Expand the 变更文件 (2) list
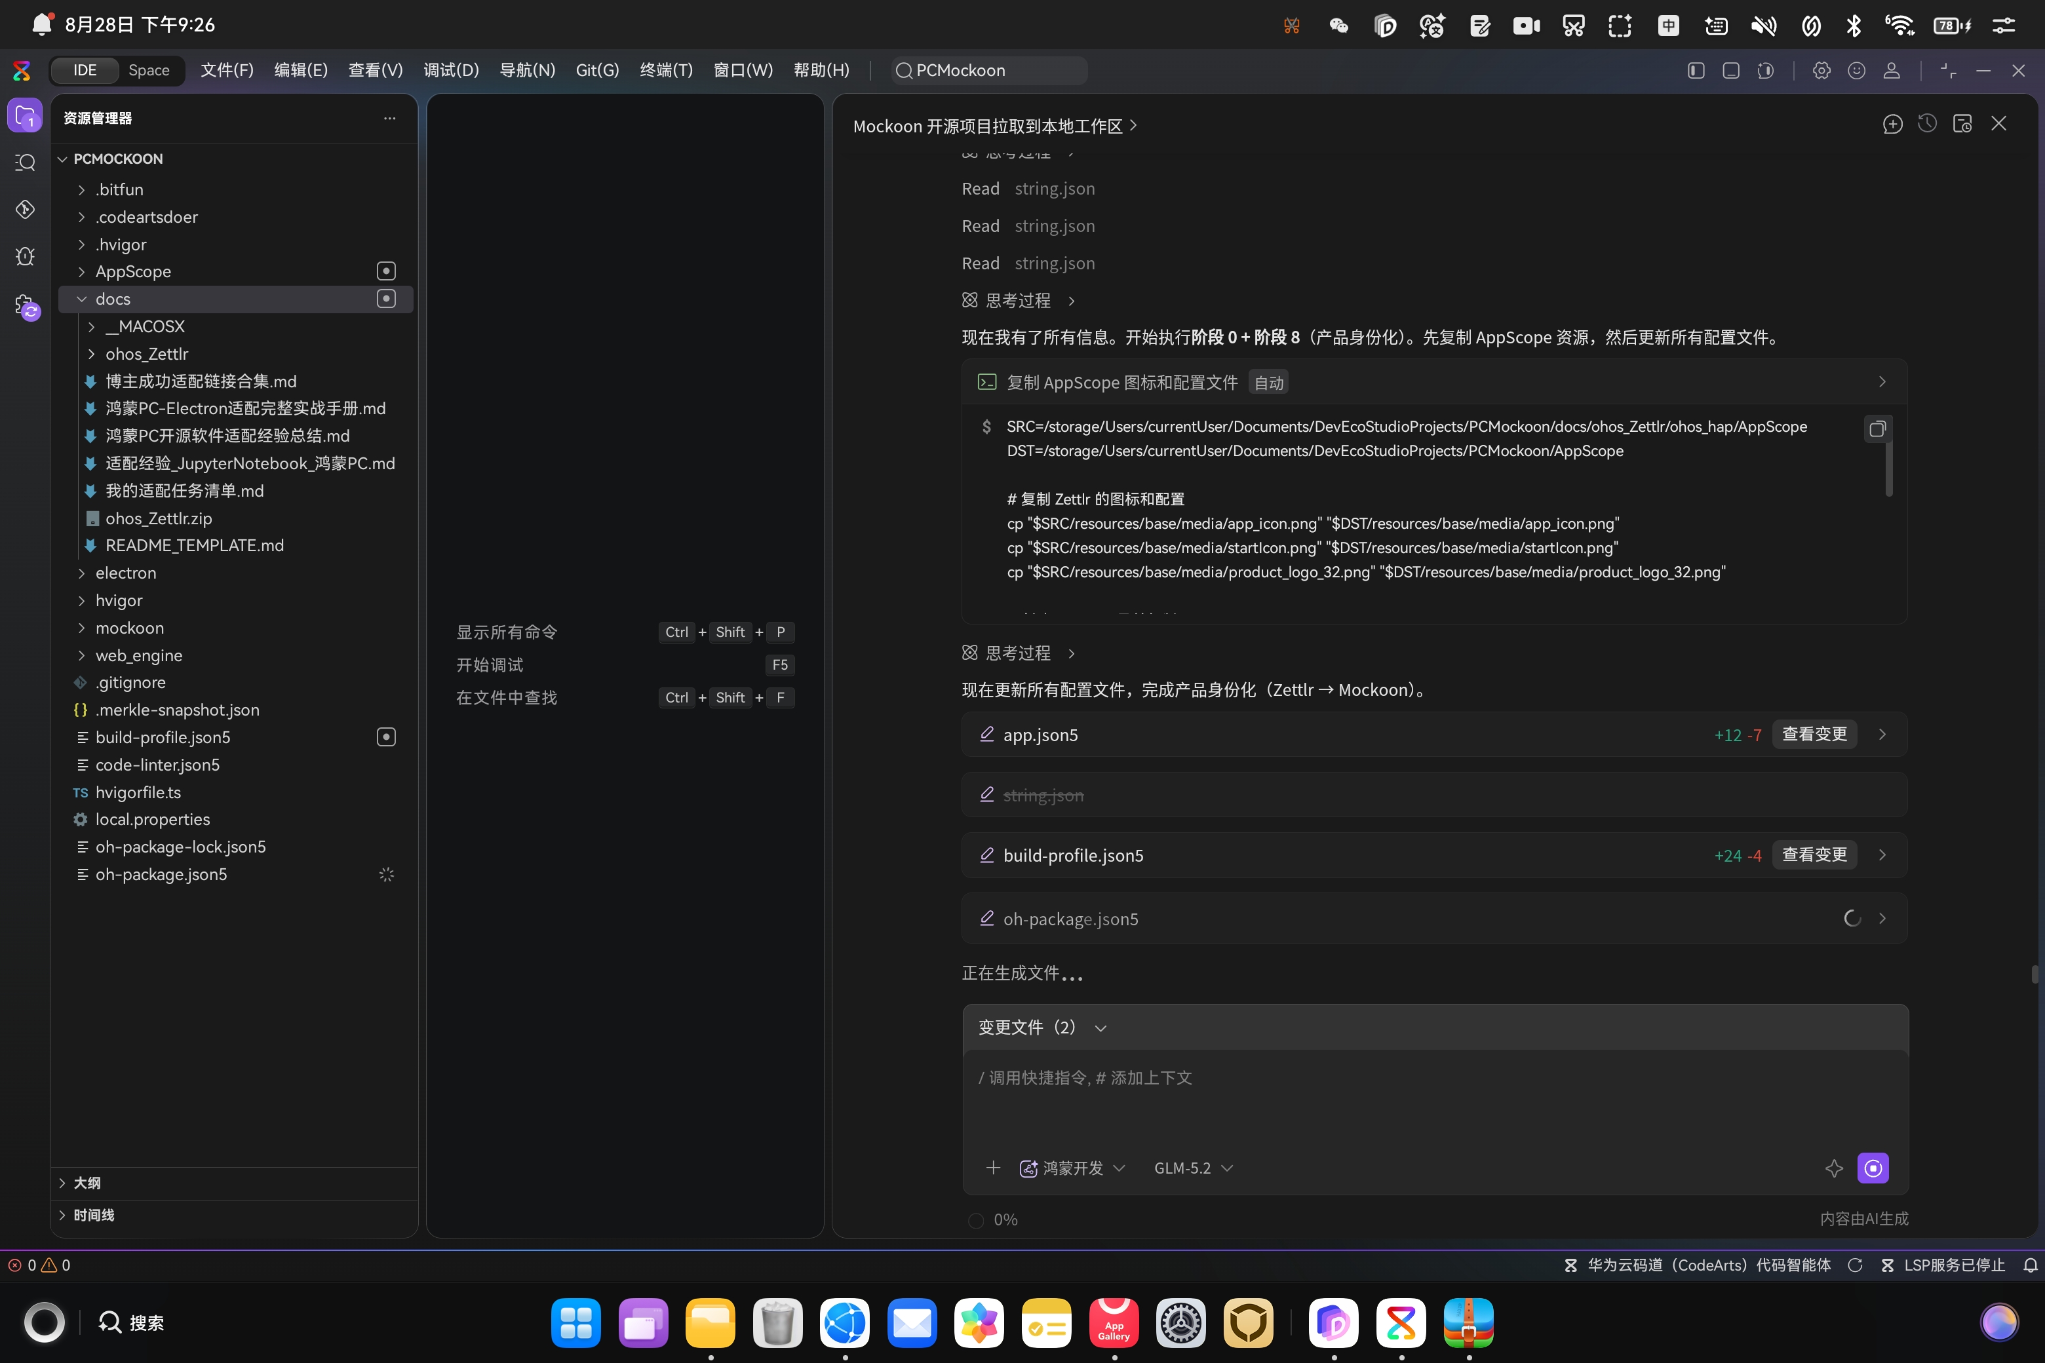Image resolution: width=2045 pixels, height=1363 pixels. tap(1043, 1027)
